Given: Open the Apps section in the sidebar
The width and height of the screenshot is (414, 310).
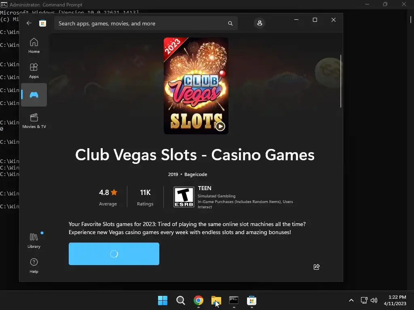Looking at the screenshot, I should 34,71.
